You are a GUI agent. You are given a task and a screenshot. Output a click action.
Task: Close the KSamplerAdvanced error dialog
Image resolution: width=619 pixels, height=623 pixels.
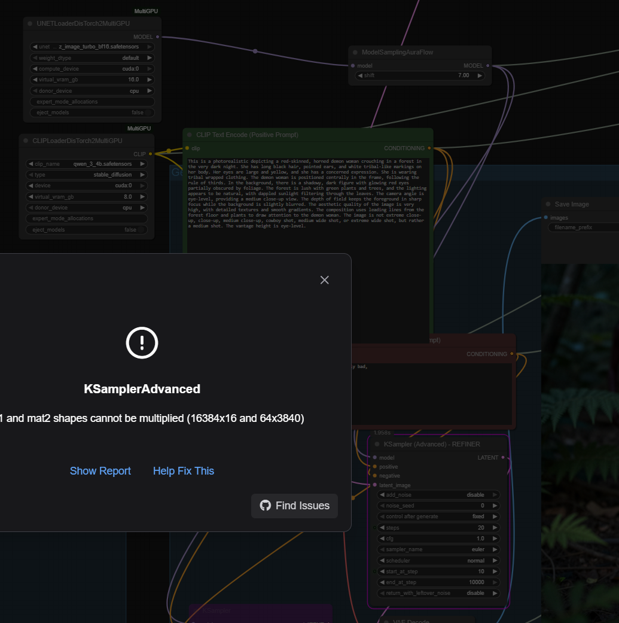324,280
